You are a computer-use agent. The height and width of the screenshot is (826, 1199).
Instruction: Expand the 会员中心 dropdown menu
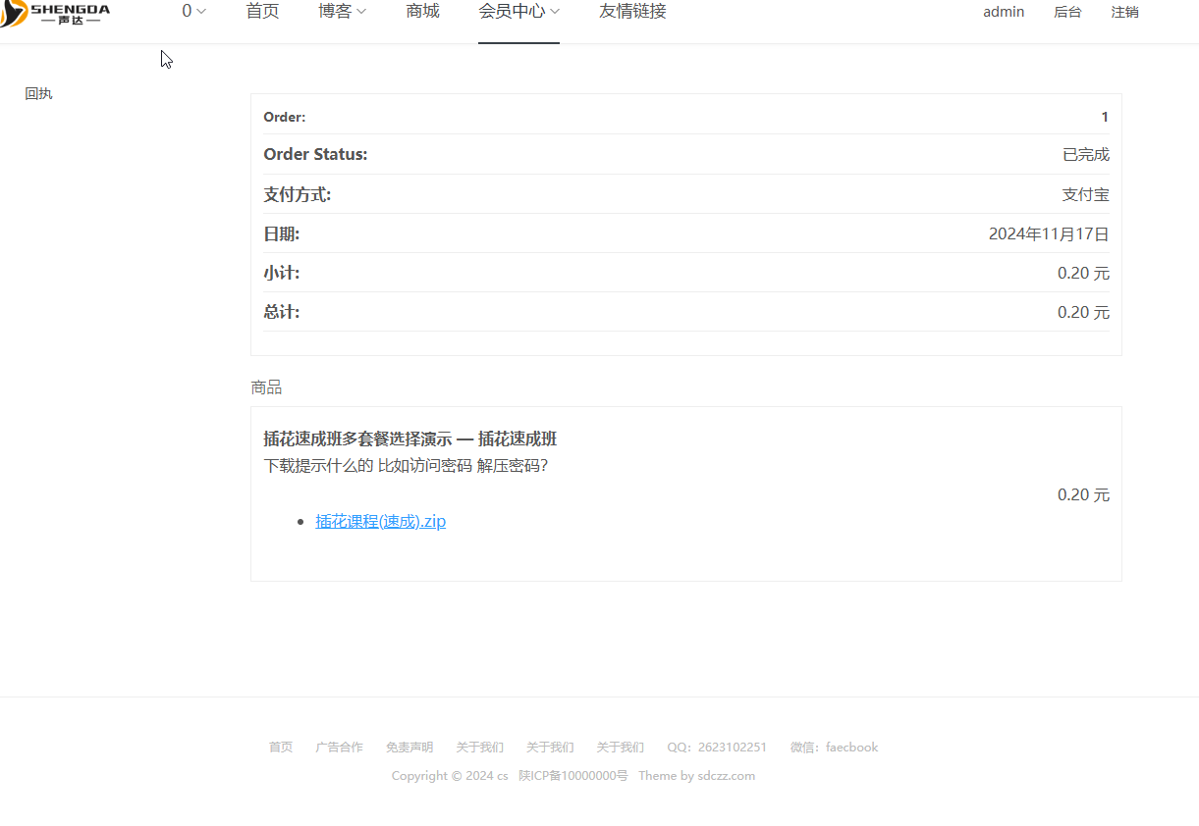point(518,12)
